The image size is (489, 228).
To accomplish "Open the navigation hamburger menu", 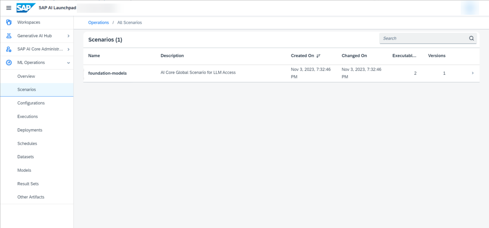I will 9,8.
